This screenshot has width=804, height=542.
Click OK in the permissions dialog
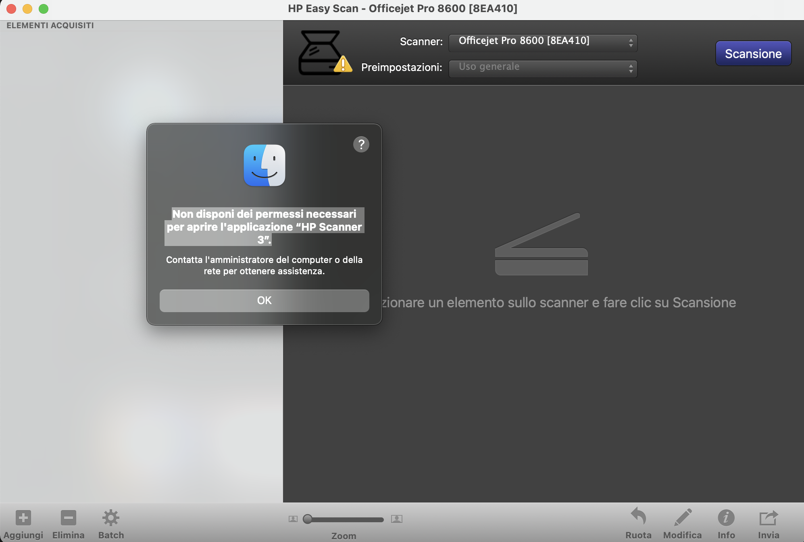pos(265,300)
